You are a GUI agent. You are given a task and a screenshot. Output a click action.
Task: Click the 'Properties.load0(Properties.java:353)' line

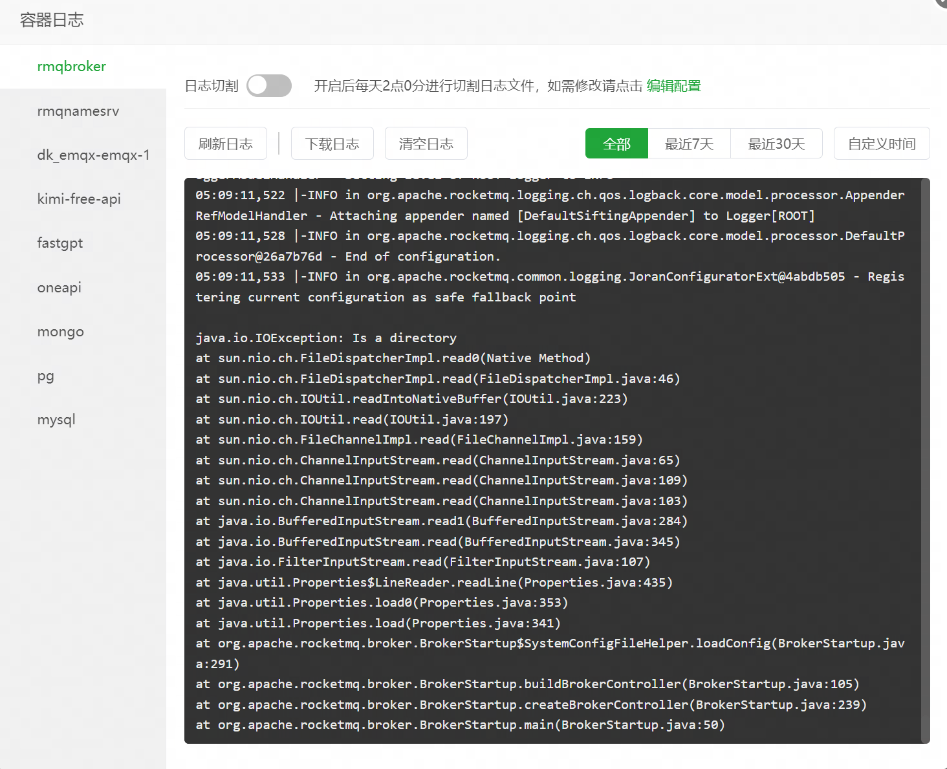[x=382, y=602]
